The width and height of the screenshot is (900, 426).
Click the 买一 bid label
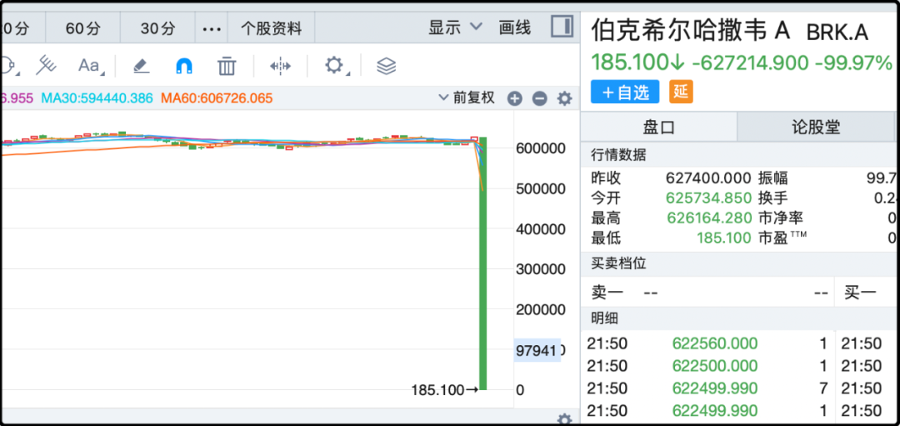pos(860,293)
